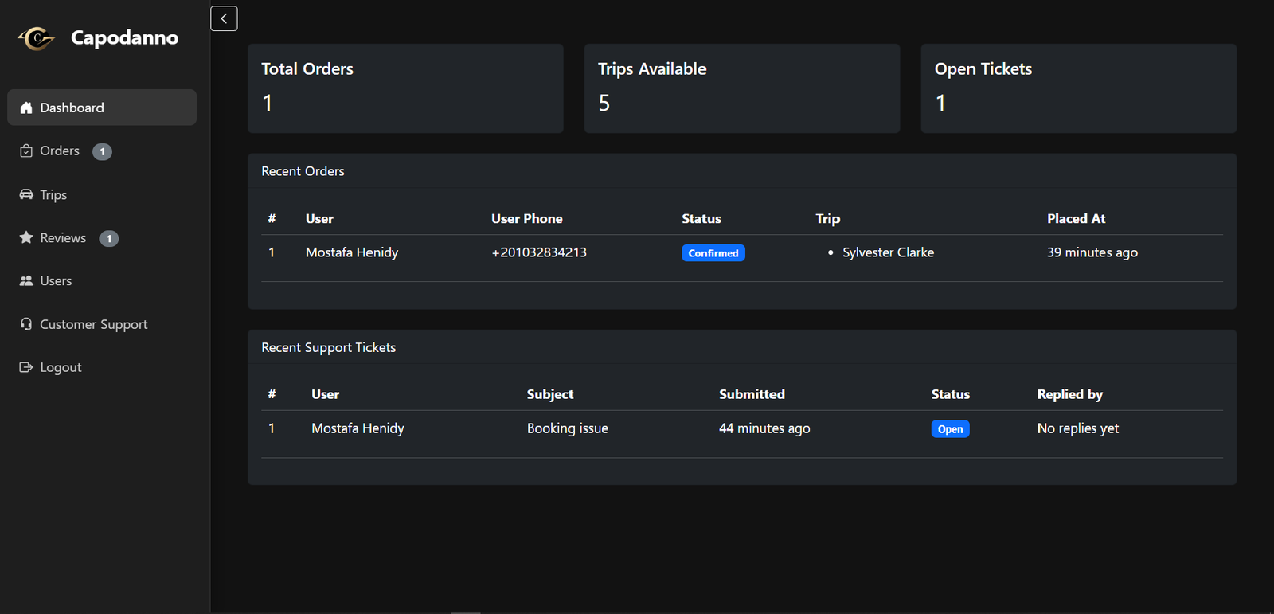Image resolution: width=1274 pixels, height=614 pixels.
Task: Click the Users people icon
Action: pos(26,281)
